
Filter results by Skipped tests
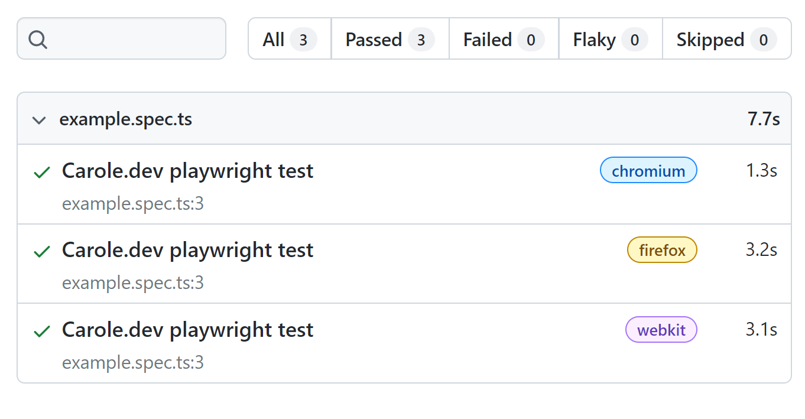[726, 40]
